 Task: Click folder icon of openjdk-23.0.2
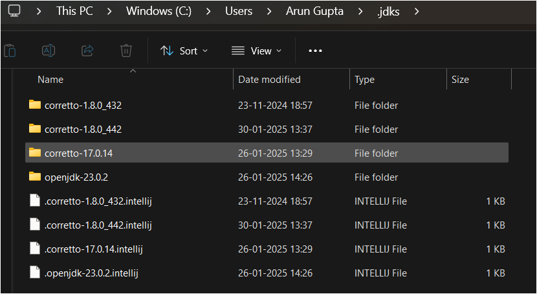pos(35,177)
